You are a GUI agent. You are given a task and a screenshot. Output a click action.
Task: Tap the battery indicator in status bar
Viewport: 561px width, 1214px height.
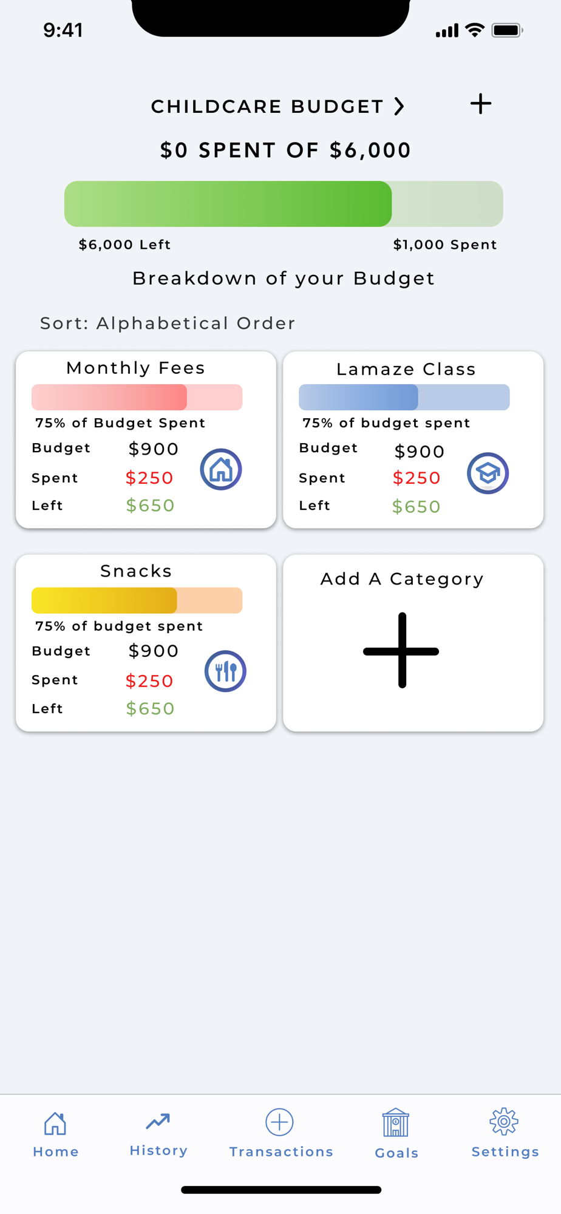(508, 30)
